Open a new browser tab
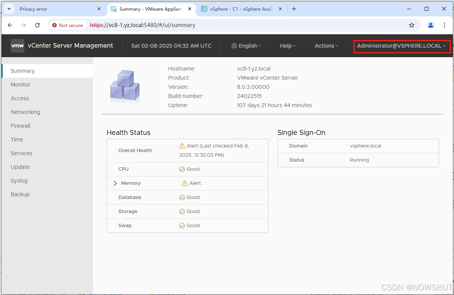The height and width of the screenshot is (295, 454). point(294,9)
